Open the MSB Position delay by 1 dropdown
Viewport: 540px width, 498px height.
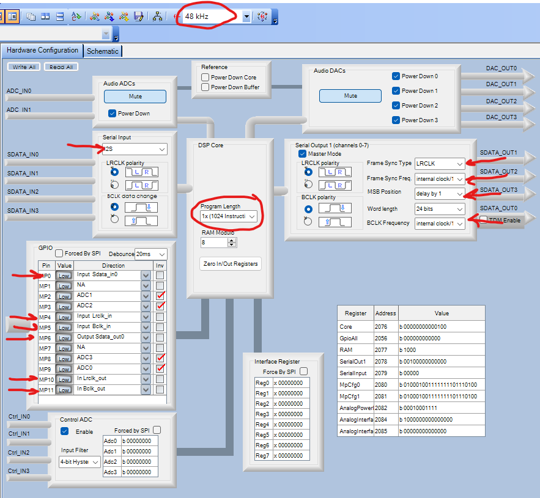(x=460, y=194)
